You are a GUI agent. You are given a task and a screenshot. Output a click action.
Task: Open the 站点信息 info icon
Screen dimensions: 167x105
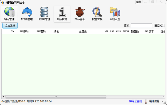pyautogui.click(x=62, y=14)
